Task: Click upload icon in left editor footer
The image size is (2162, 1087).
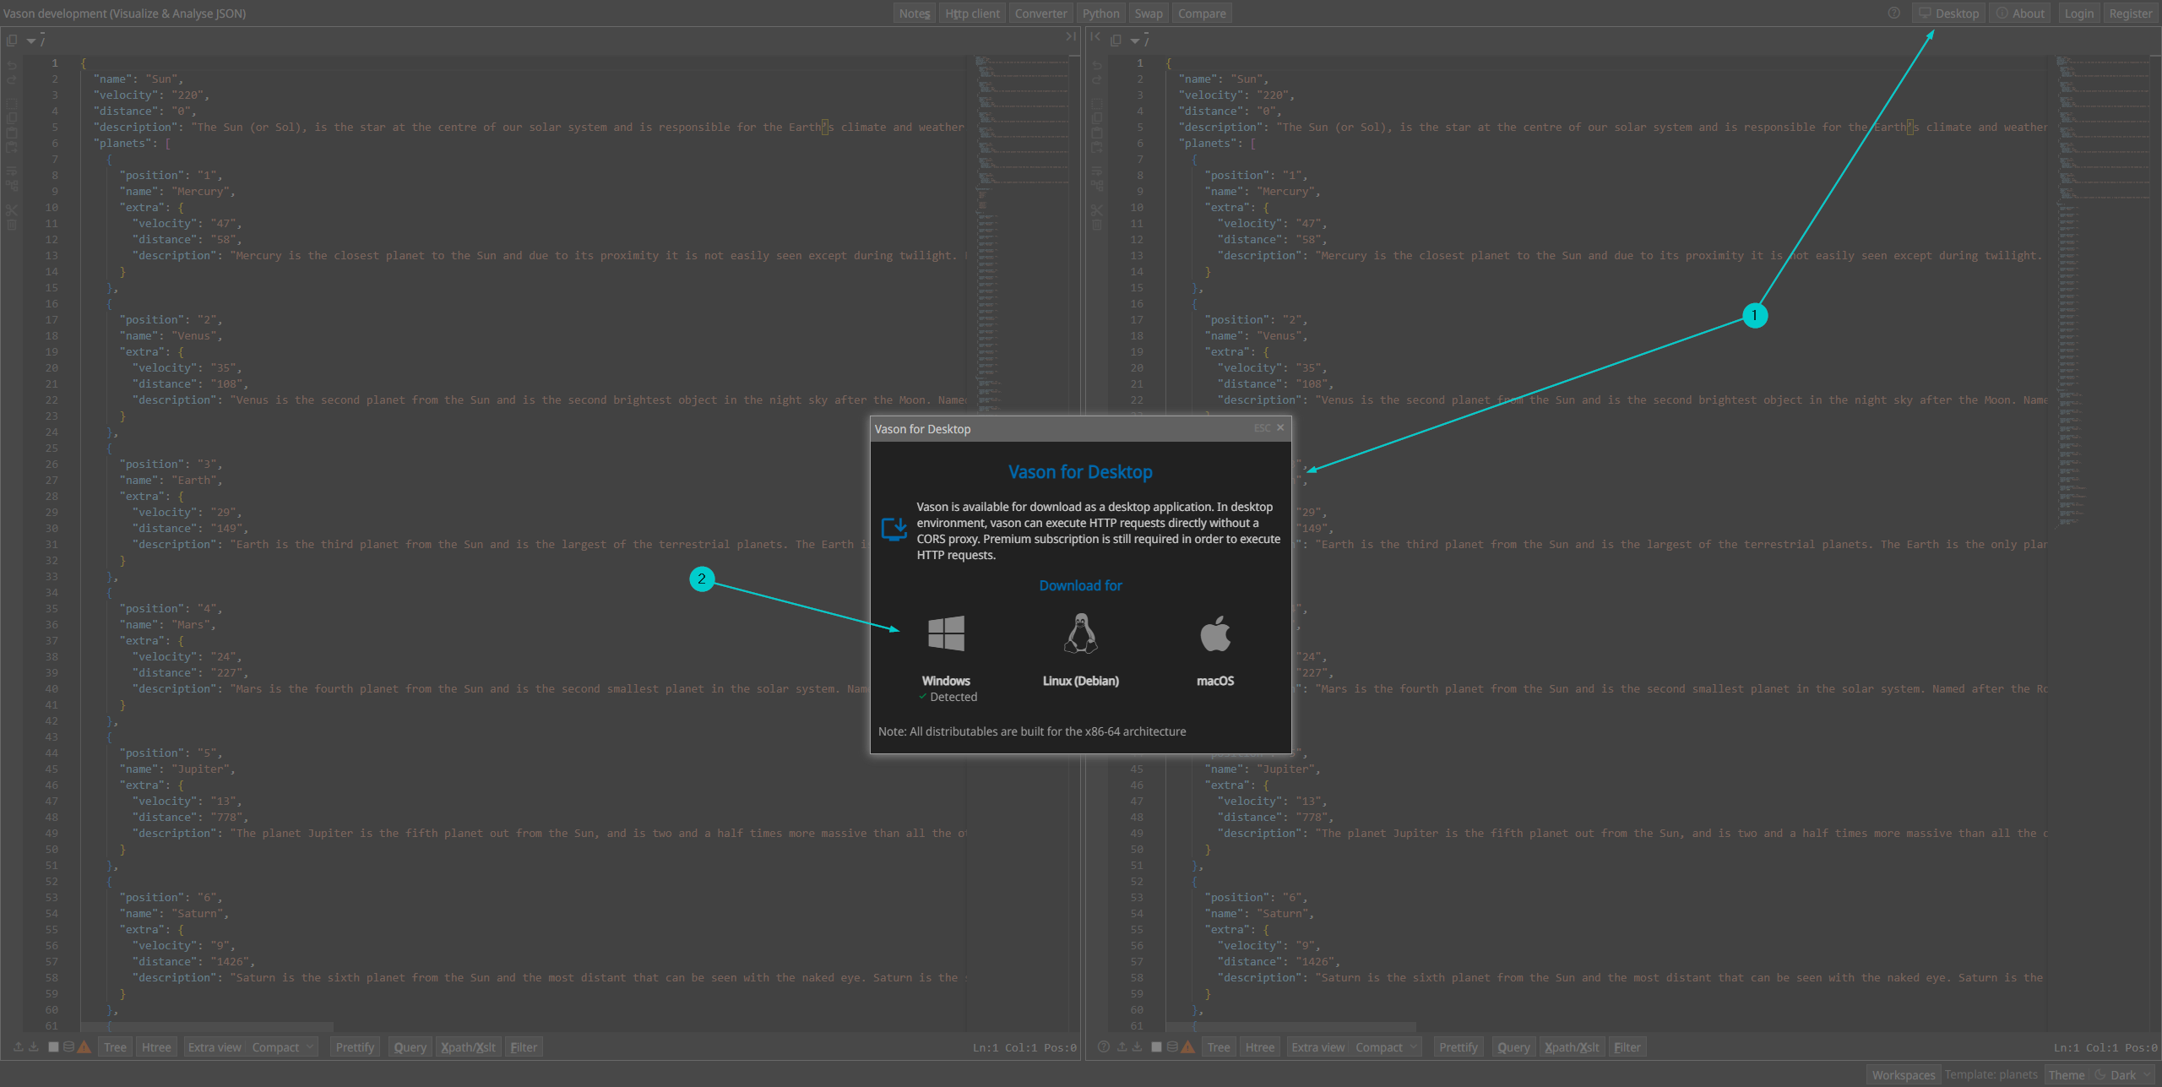Action: click(19, 1046)
